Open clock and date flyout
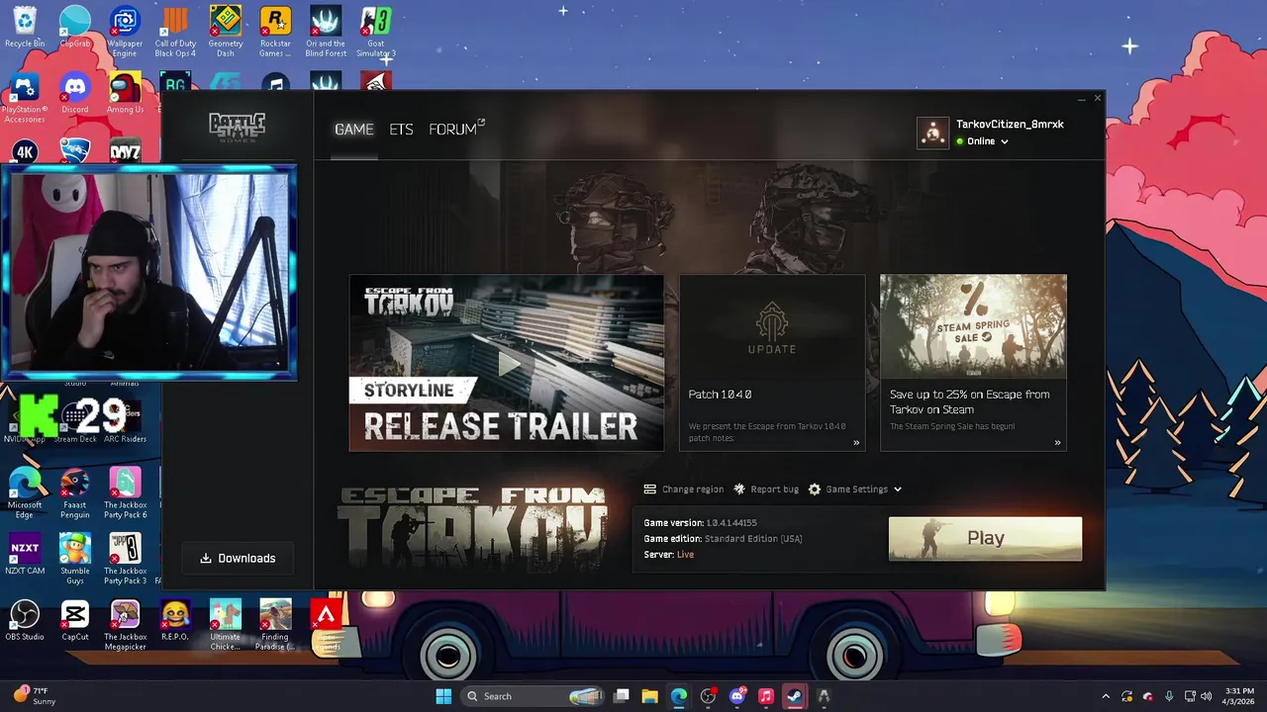 click(x=1239, y=696)
